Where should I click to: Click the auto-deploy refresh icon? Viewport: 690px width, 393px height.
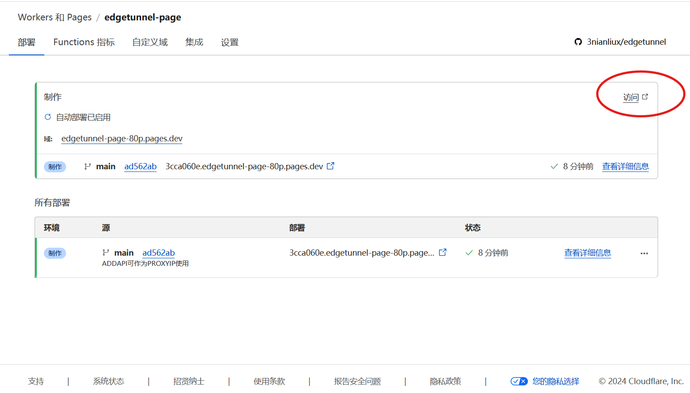[48, 117]
